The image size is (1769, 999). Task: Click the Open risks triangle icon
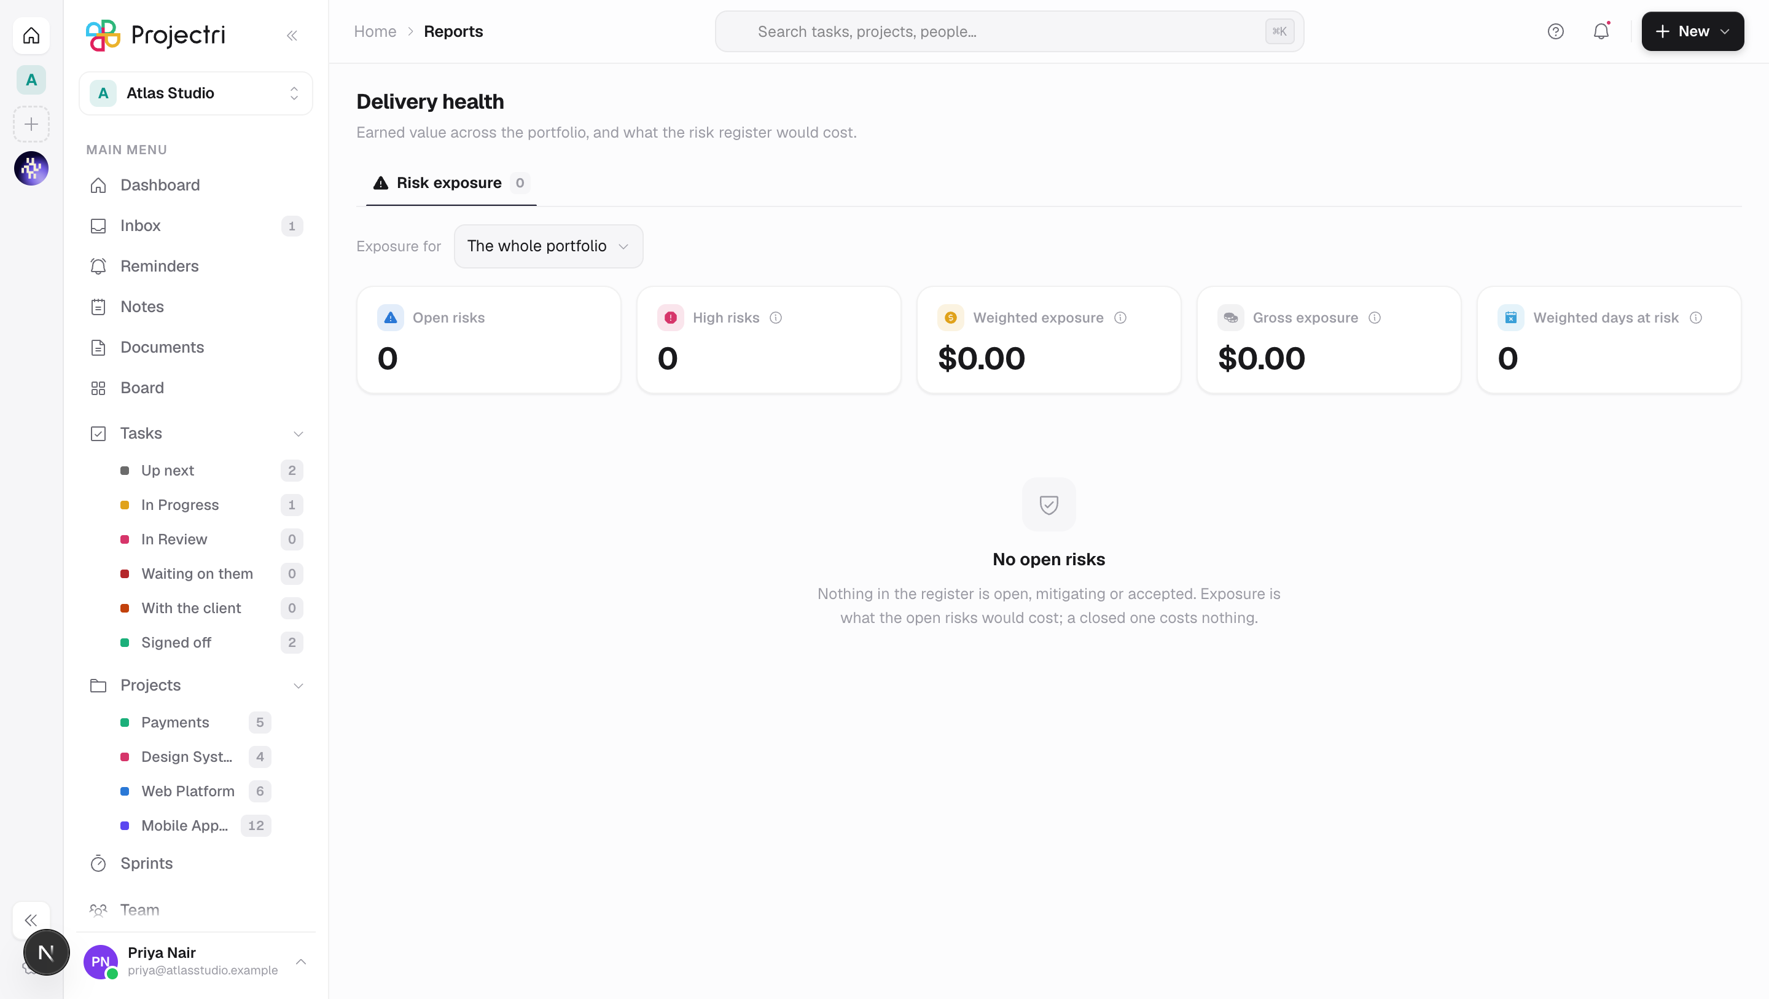[x=390, y=318]
